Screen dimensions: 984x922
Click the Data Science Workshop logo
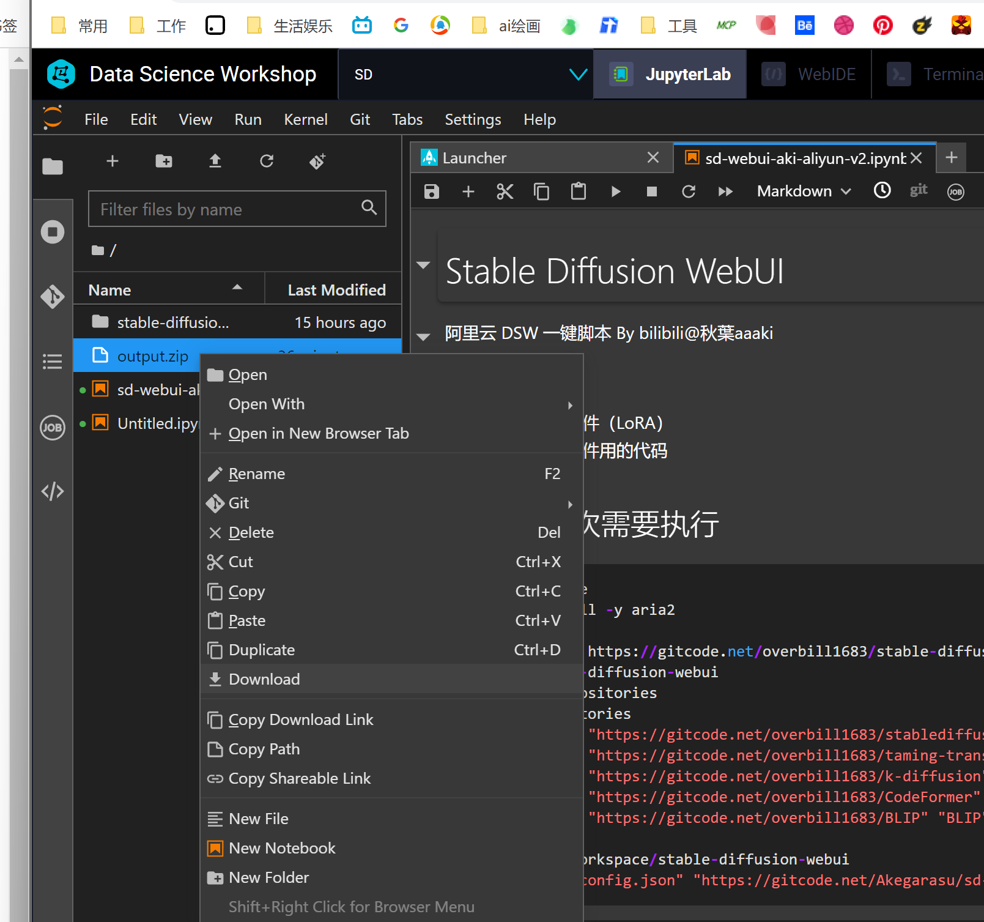(x=61, y=74)
